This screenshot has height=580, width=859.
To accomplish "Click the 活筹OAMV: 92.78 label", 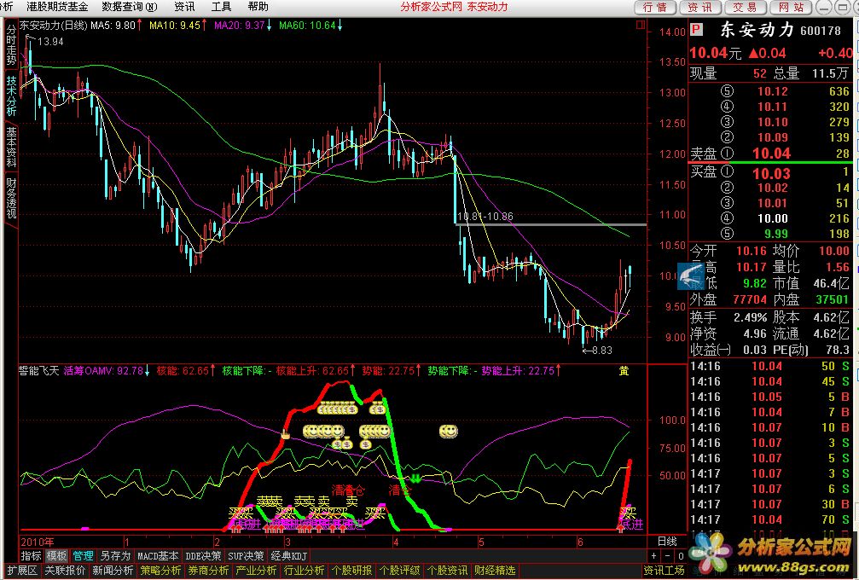I will (107, 371).
